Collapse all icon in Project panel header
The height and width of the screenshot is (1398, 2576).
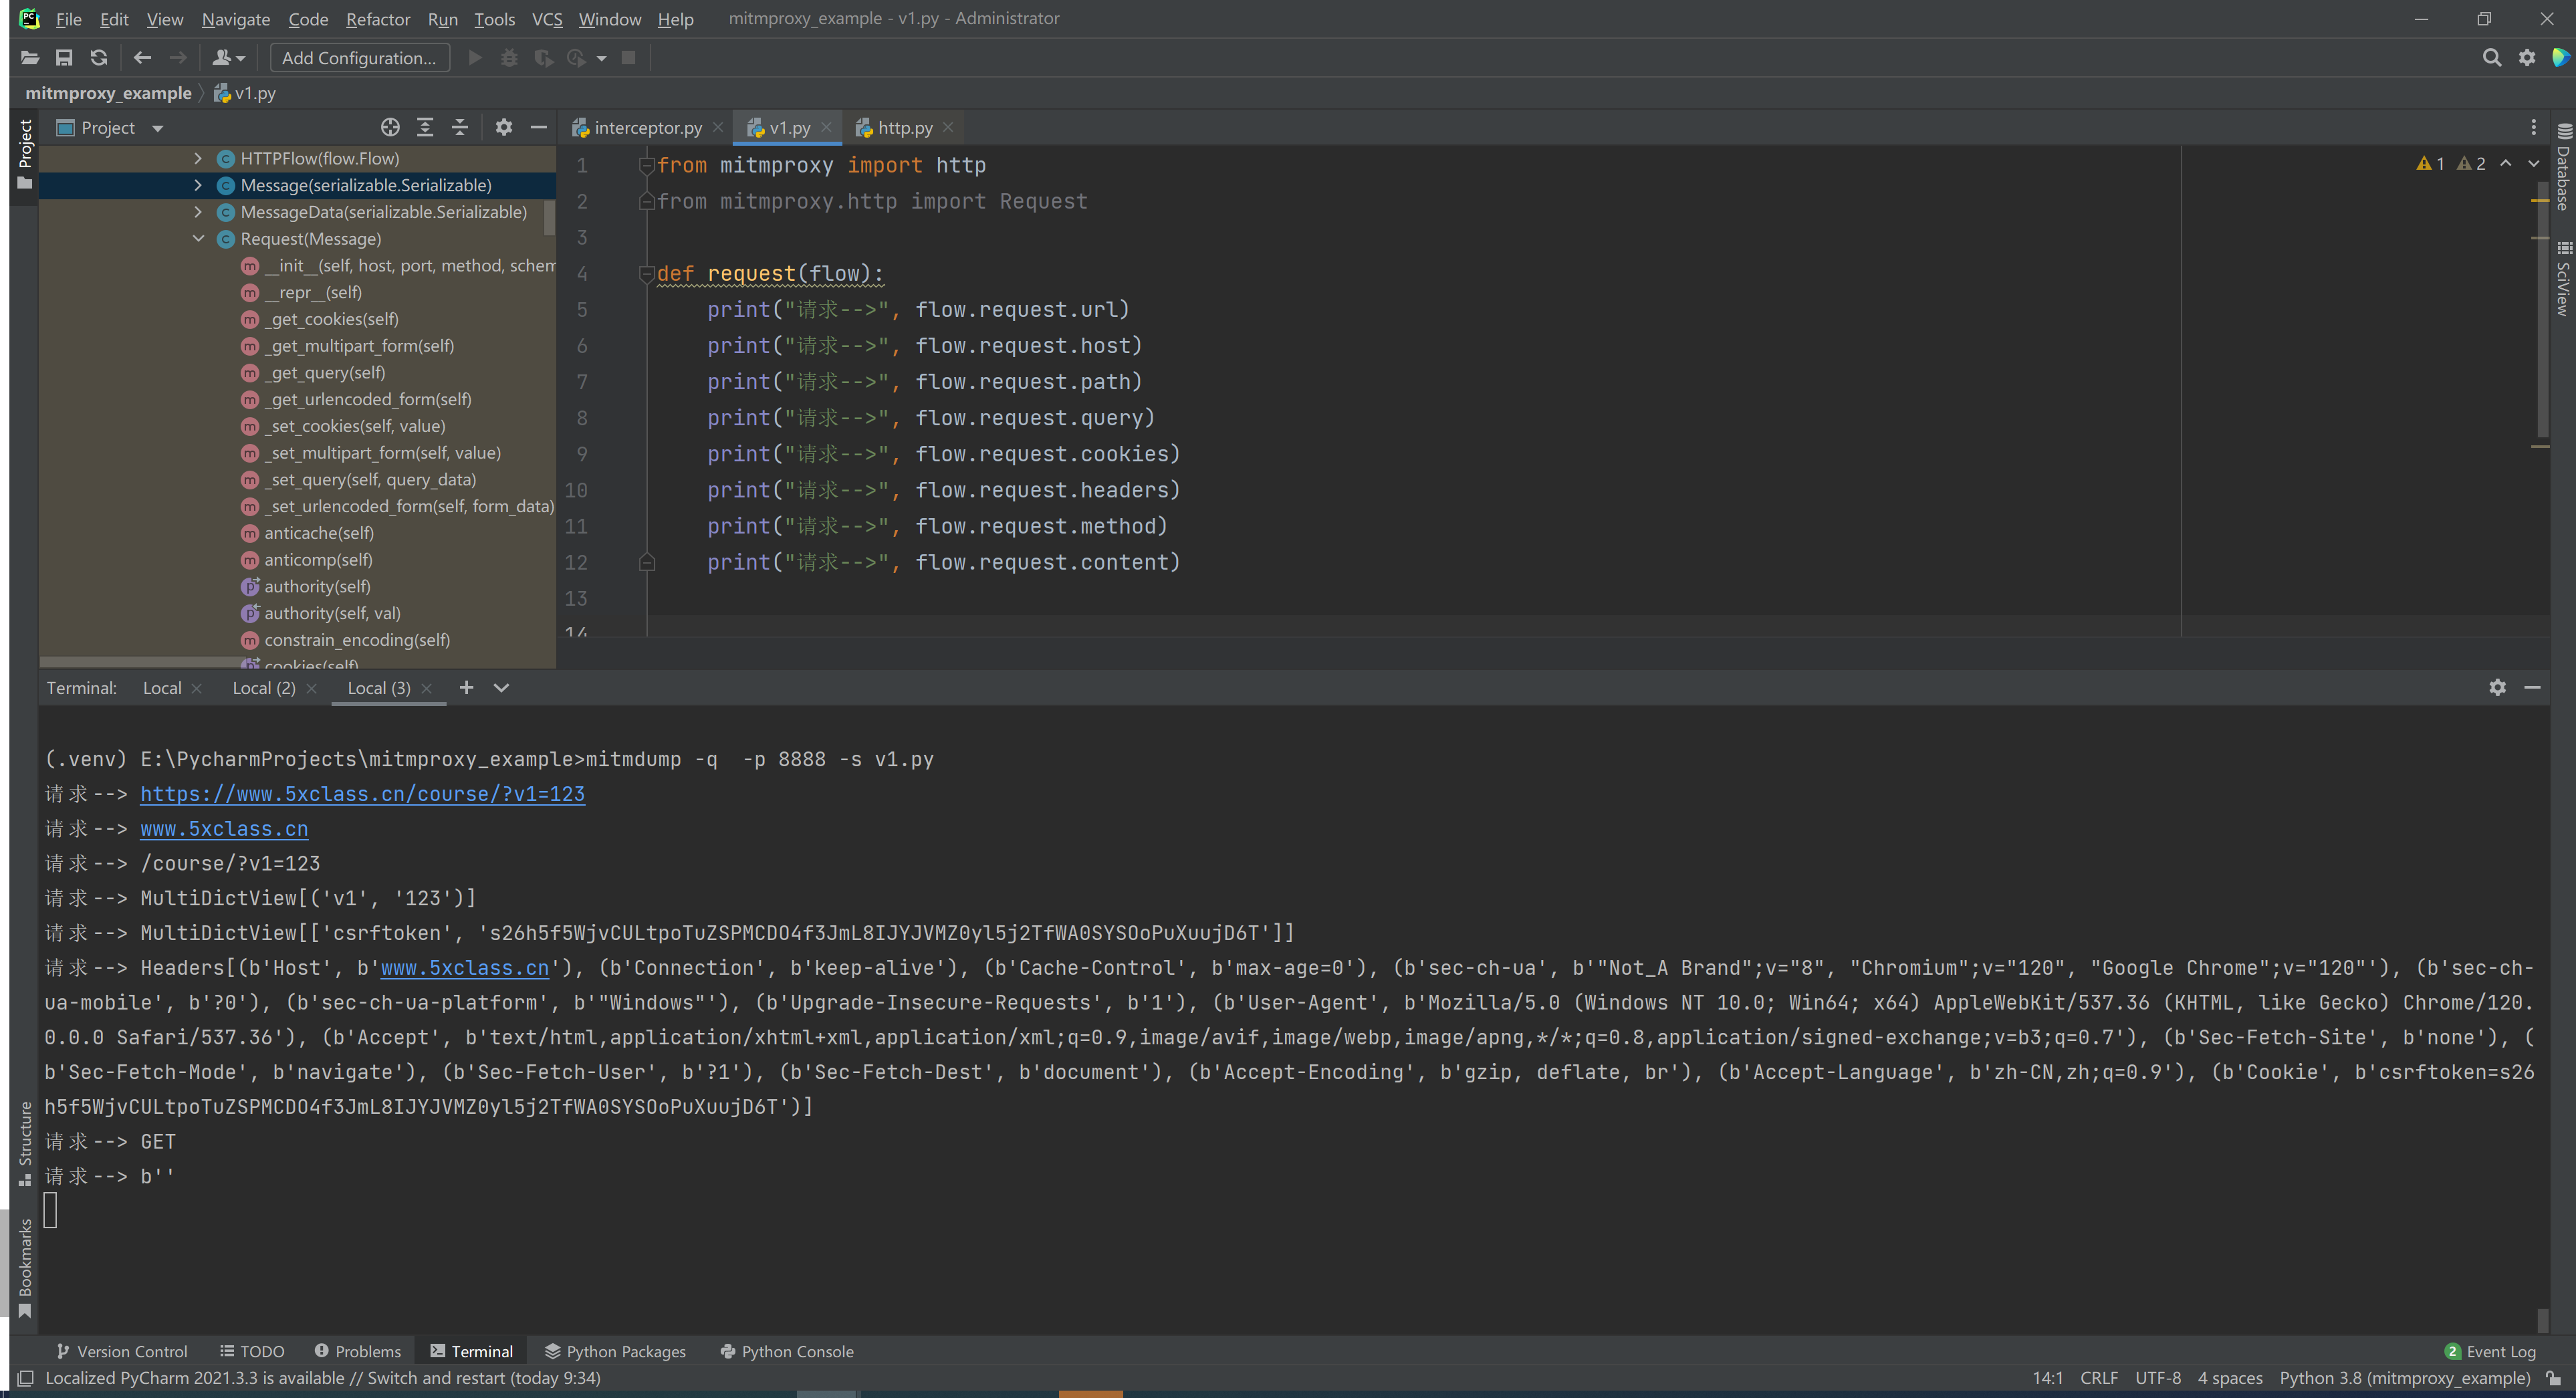[x=460, y=127]
